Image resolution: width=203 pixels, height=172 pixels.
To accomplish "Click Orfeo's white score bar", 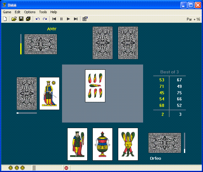I will [185, 143].
